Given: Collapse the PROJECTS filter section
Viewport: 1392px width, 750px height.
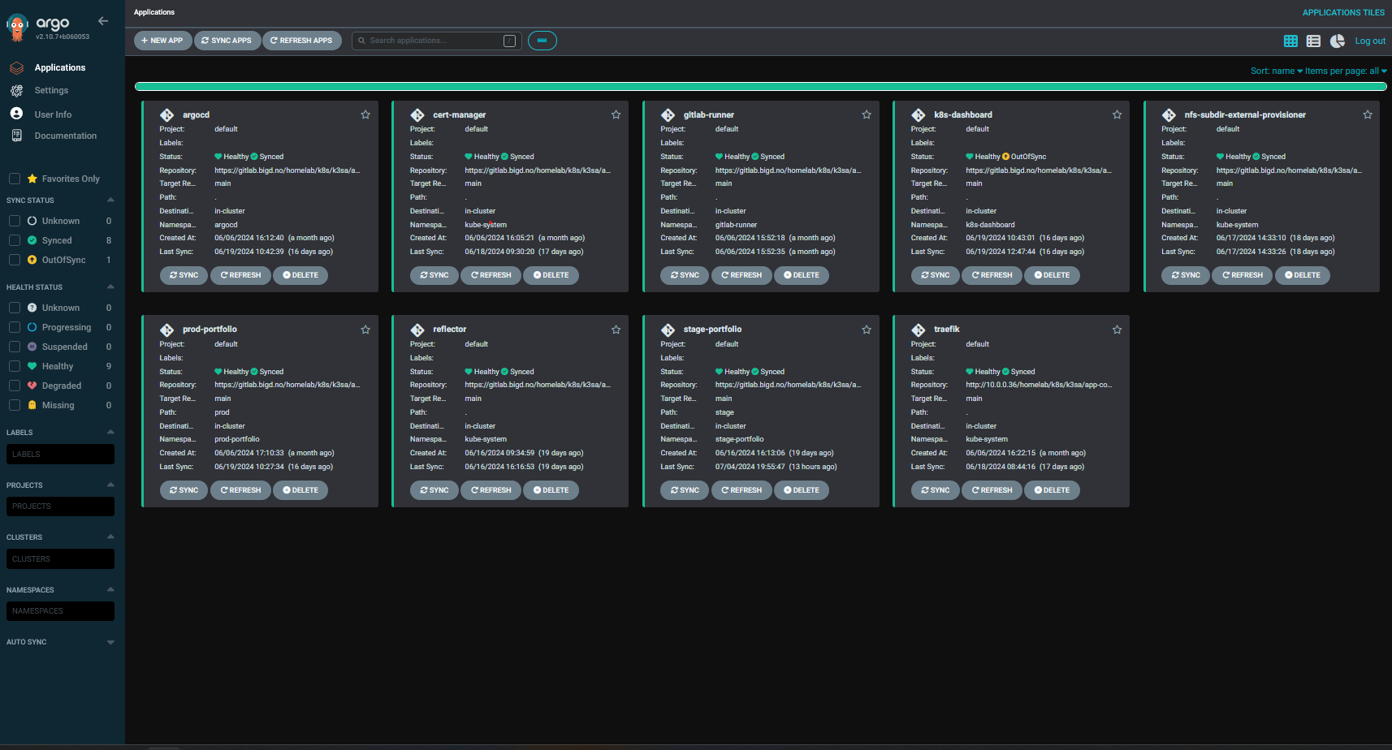Looking at the screenshot, I should (110, 485).
